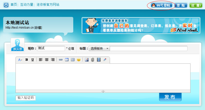Click the 本地测试站 site title
The height and width of the screenshot is (110, 205).
point(17,22)
